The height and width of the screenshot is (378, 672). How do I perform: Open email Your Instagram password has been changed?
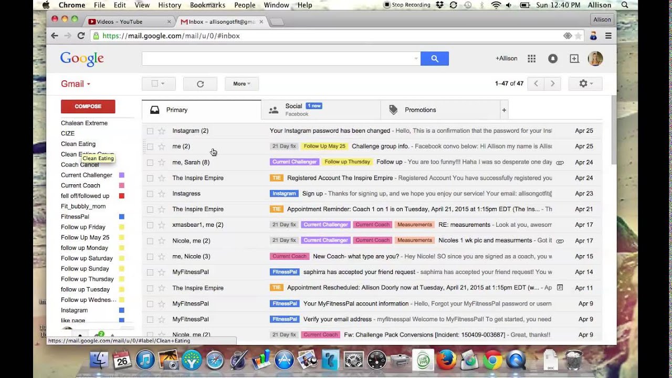click(x=330, y=131)
